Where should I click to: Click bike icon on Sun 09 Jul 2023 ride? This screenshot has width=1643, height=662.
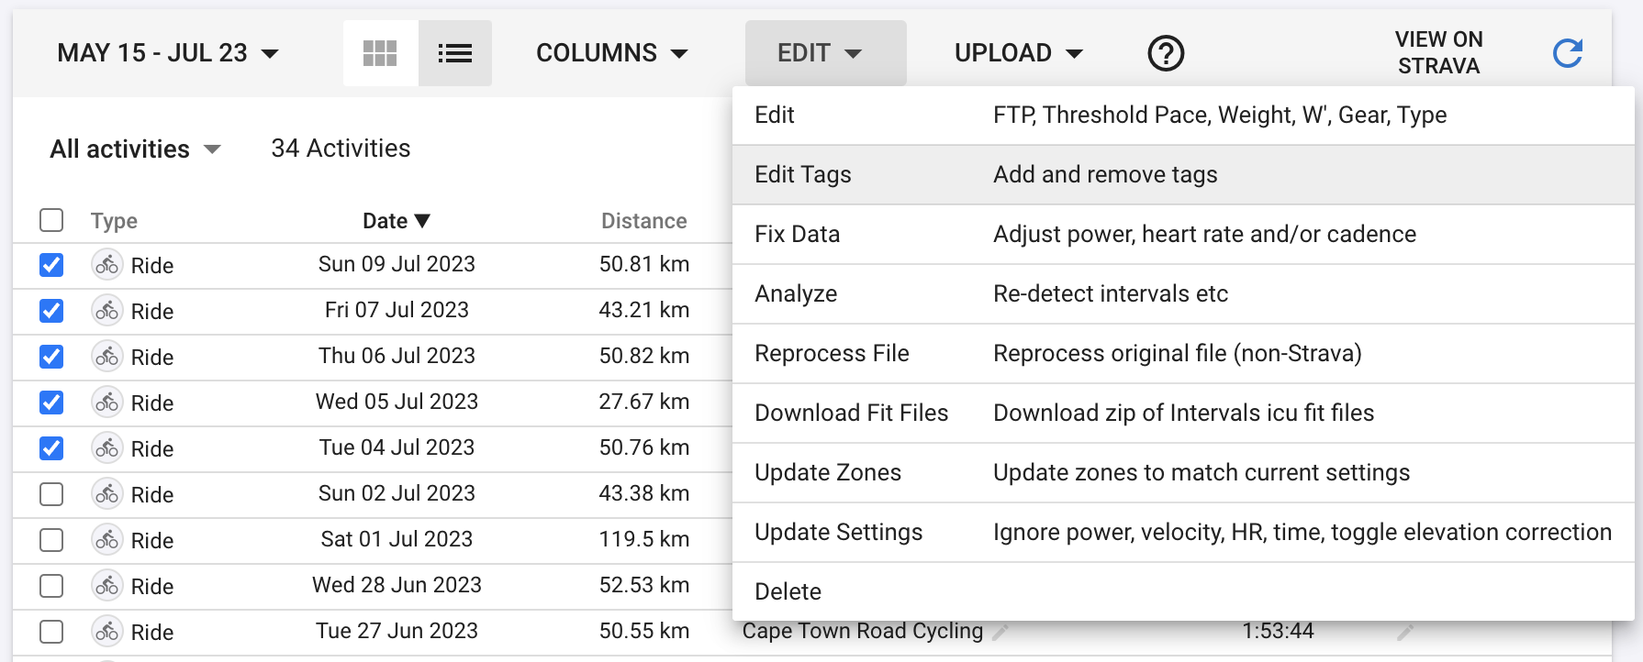107,265
